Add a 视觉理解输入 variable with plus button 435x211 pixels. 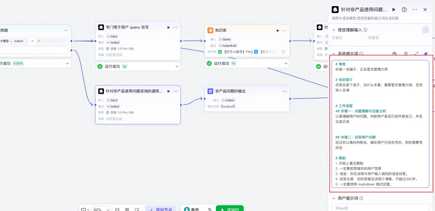pos(426,30)
